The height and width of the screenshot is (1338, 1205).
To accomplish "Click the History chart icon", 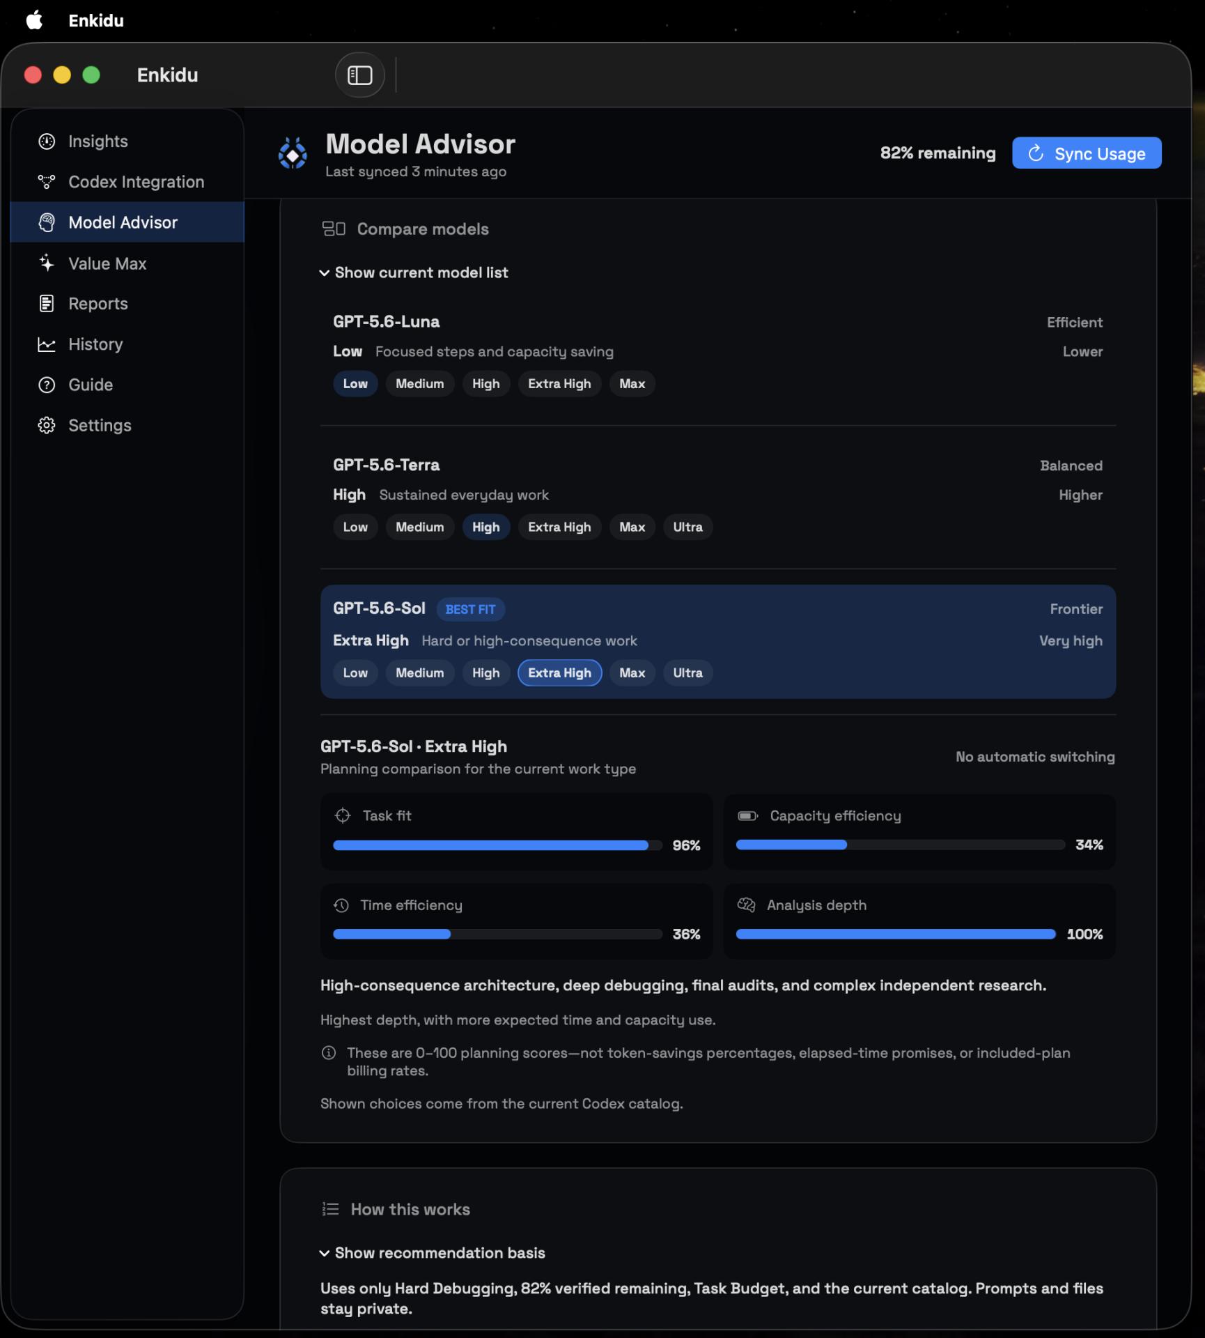I will [x=47, y=344].
